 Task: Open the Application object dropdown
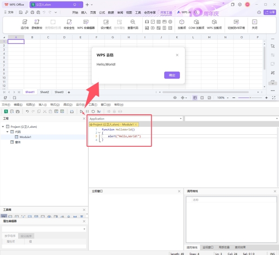180,118
